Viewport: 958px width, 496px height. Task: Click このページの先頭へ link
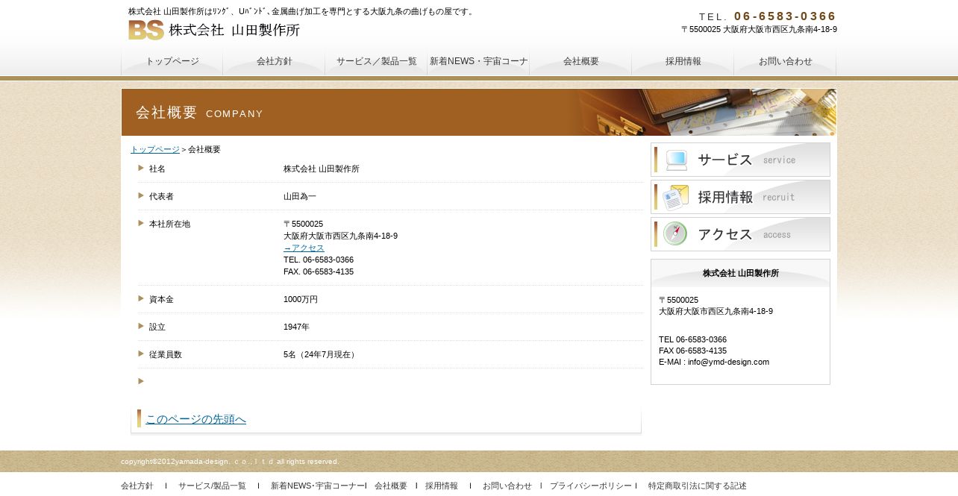pos(195,419)
